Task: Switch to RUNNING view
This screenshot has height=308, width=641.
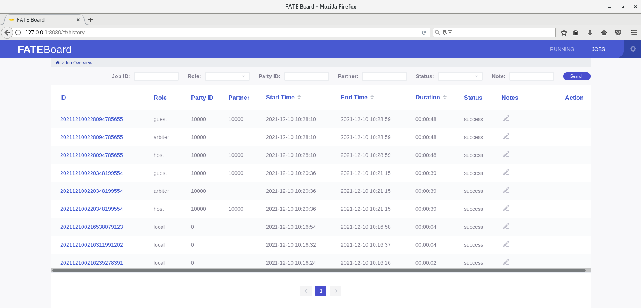Action: (x=562, y=49)
